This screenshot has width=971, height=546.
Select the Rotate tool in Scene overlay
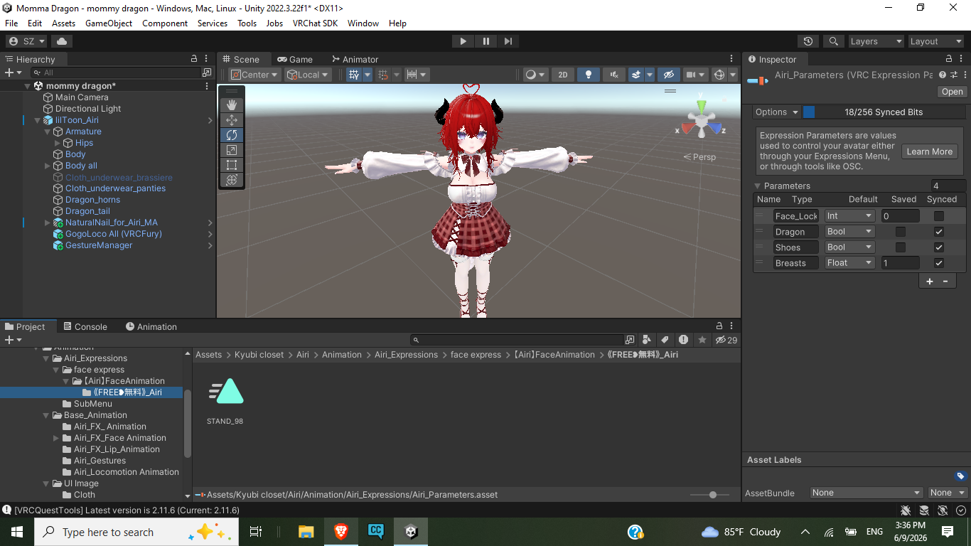coord(231,135)
